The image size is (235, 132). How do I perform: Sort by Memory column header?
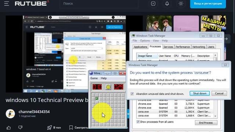click(x=188, y=56)
